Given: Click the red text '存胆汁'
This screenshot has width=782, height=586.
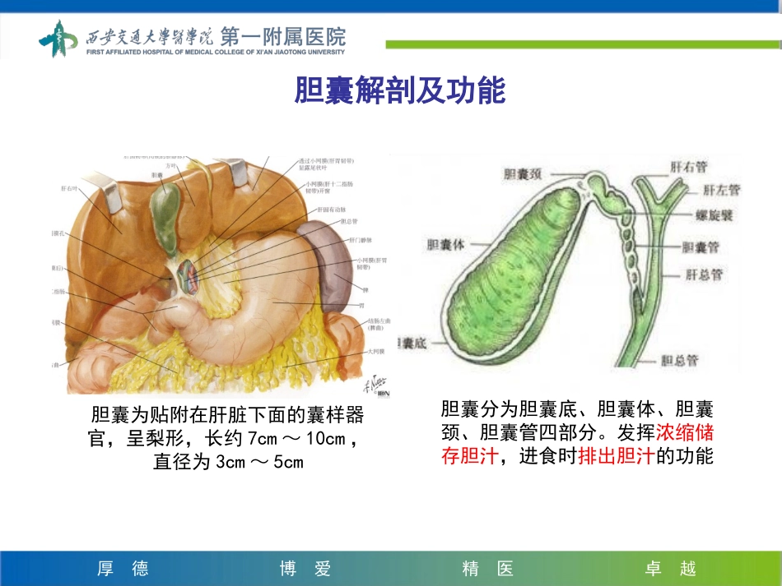Looking at the screenshot, I should point(470,455).
